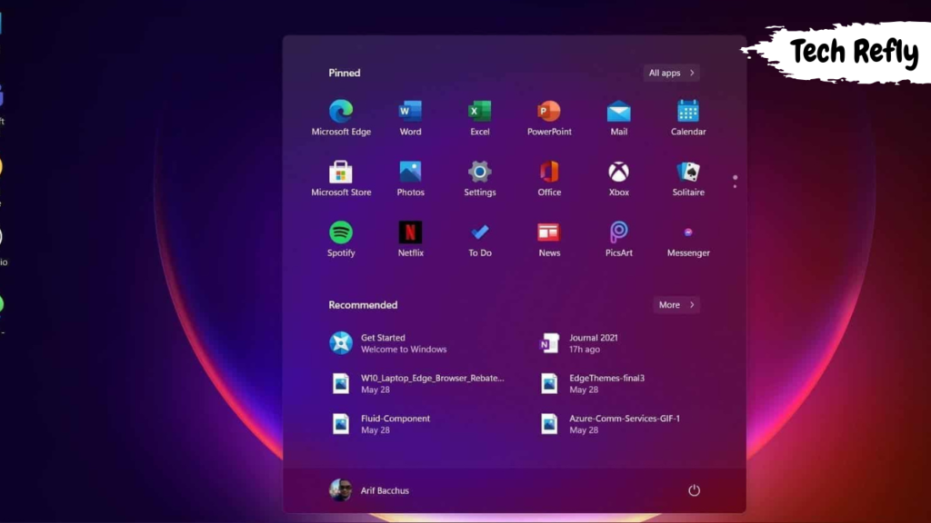
Task: Launch the Netflix app
Action: tap(410, 239)
